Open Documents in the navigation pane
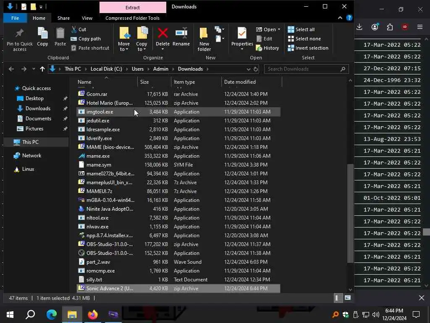The height and width of the screenshot is (323, 430). coord(38,119)
